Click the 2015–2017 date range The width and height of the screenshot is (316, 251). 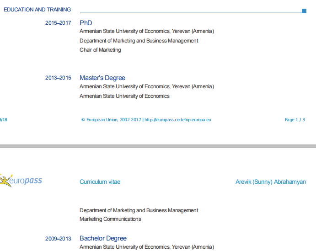tap(58, 23)
